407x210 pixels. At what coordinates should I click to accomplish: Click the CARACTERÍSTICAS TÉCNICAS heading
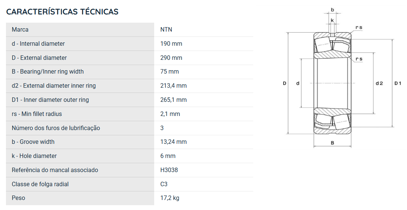(62, 12)
